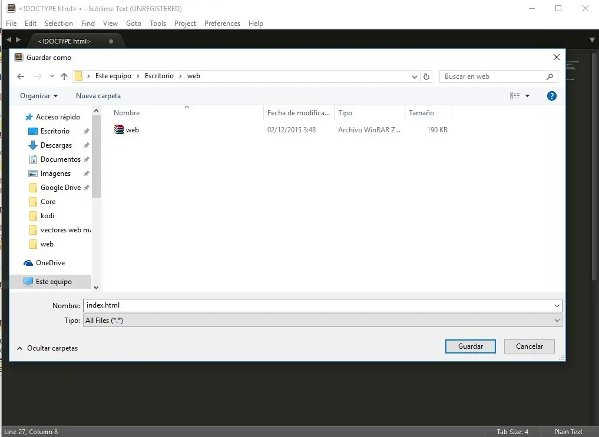599x437 pixels.
Task: Open the Organizar dropdown menu
Action: point(39,96)
